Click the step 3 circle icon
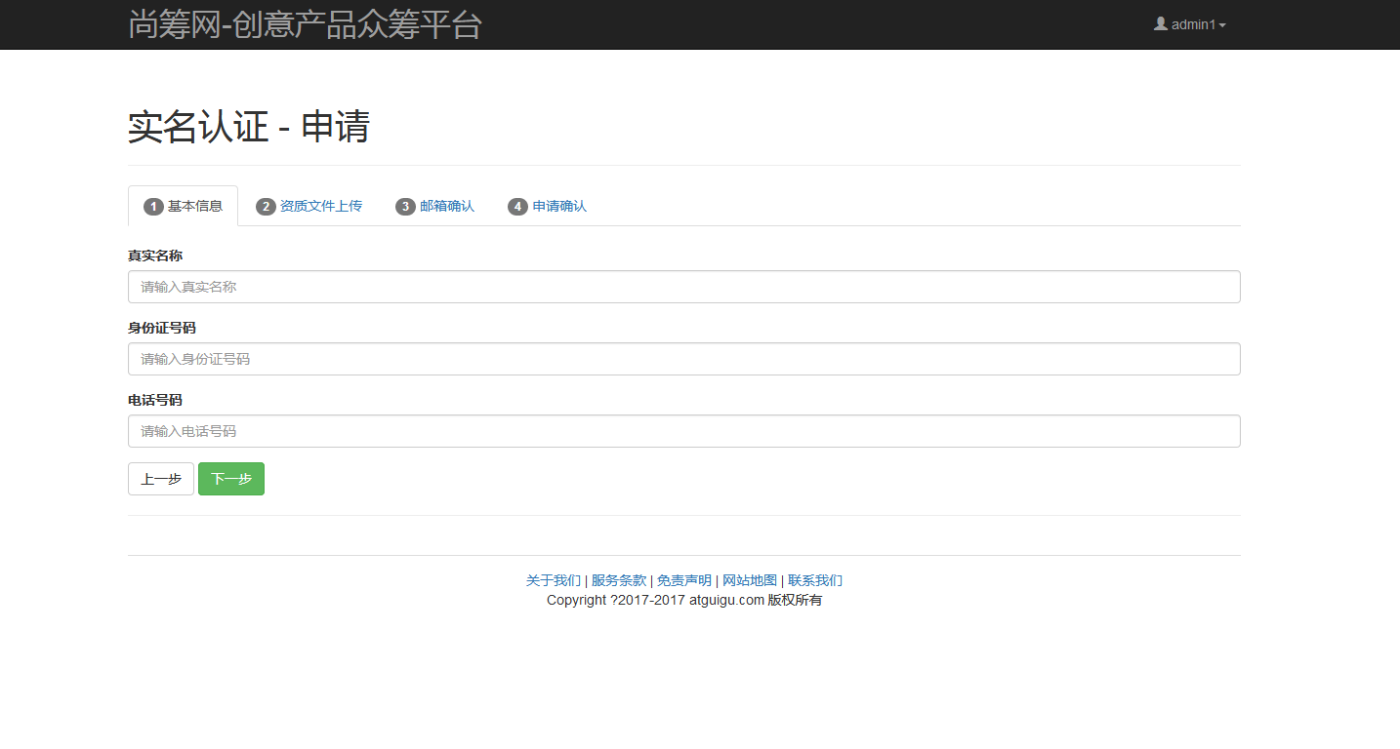The width and height of the screenshot is (1400, 749). coord(405,206)
